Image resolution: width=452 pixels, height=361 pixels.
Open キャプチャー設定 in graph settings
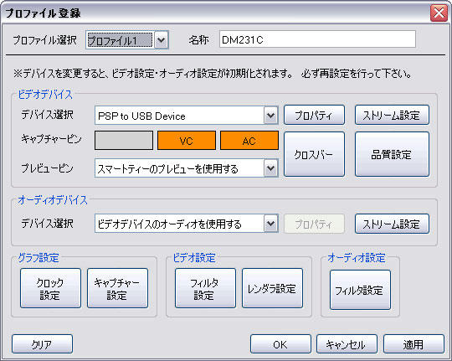tap(117, 288)
